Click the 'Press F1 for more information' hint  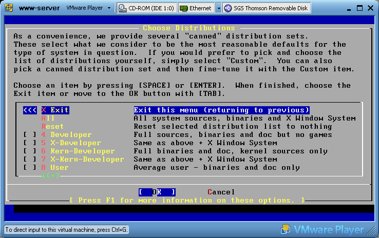[186, 201]
